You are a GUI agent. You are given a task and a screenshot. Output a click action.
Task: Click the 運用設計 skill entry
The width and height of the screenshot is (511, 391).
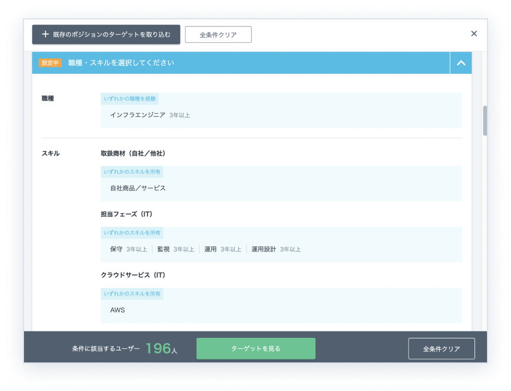pyautogui.click(x=264, y=249)
